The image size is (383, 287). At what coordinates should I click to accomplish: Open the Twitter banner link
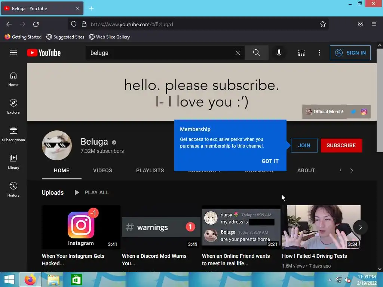point(353,112)
